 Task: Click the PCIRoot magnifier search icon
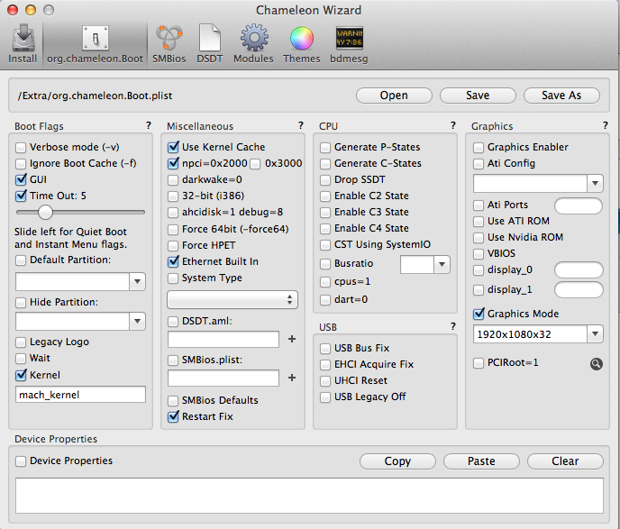click(596, 363)
